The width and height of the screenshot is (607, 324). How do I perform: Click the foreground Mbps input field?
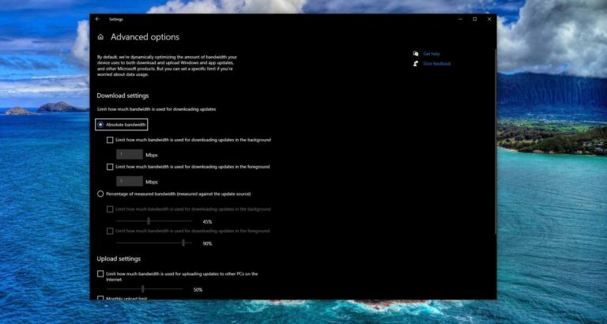click(x=130, y=181)
